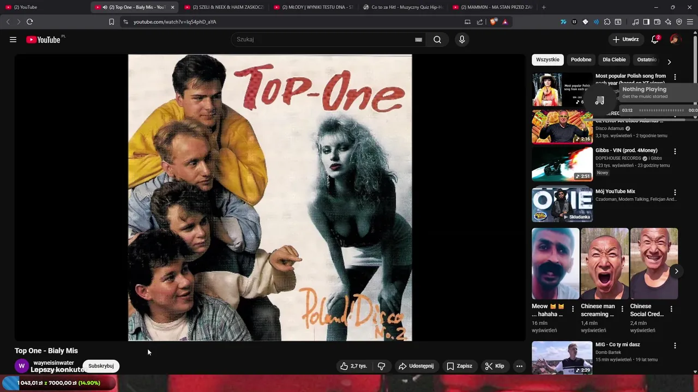Open Brave Rewards triangle icon
698x392 pixels.
coord(505,22)
